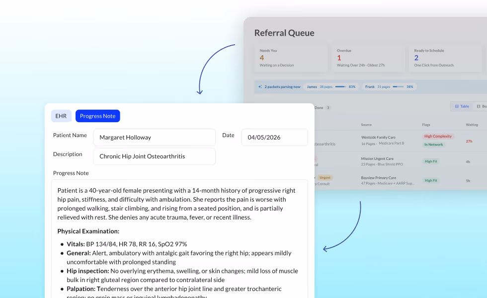Screen dimensions: 487x298
Task: Click inside the Progress Note text area
Action: tap(179, 239)
